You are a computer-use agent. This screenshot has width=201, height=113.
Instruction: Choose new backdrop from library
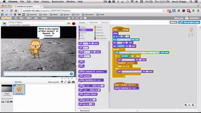(3, 102)
